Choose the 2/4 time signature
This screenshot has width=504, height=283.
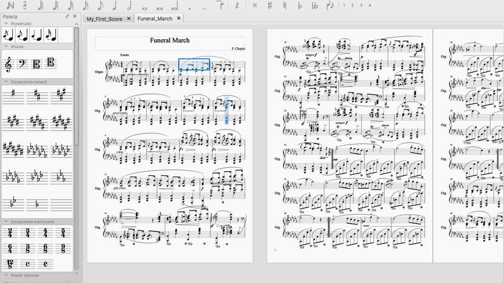click(10, 233)
